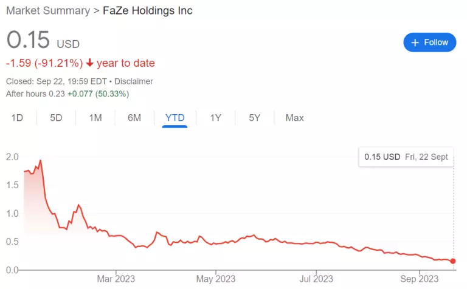Click the red endpoint dot on chart
The height and width of the screenshot is (289, 467).
[x=453, y=261]
